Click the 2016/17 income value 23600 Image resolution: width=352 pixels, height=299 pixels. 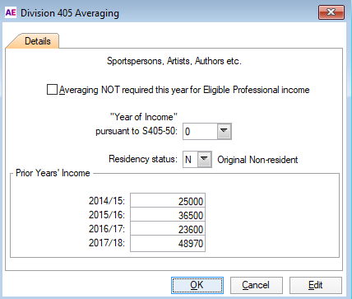pyautogui.click(x=191, y=230)
